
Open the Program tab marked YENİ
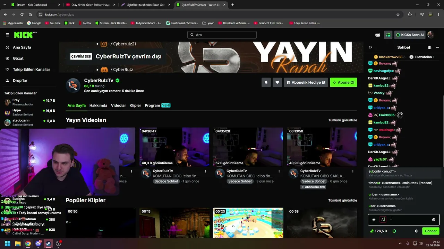tap(157, 105)
